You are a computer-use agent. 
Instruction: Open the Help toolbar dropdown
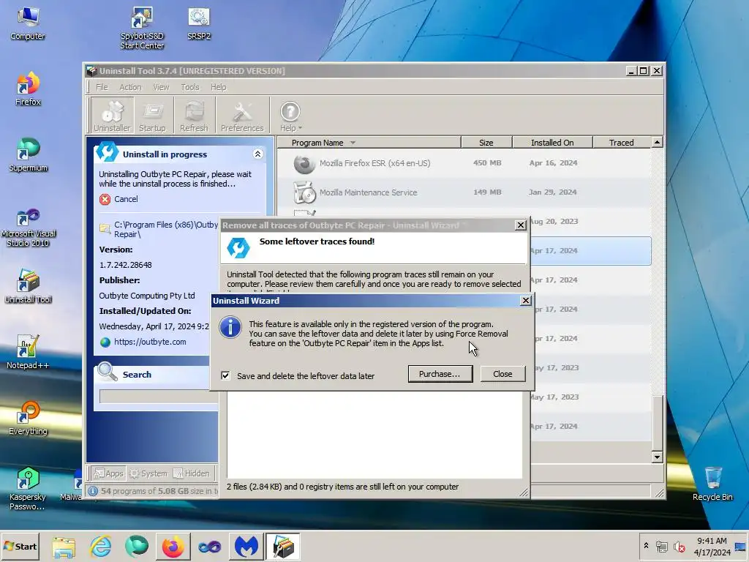[290, 115]
